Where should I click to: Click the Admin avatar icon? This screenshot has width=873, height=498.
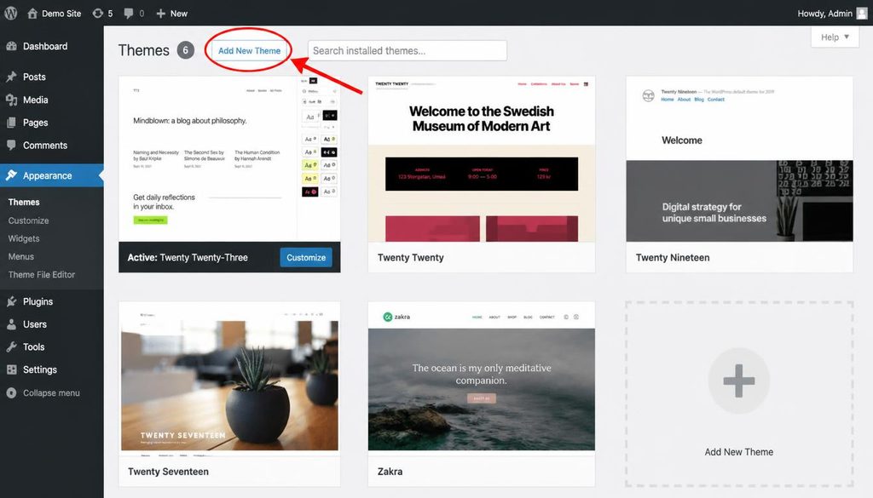click(861, 14)
